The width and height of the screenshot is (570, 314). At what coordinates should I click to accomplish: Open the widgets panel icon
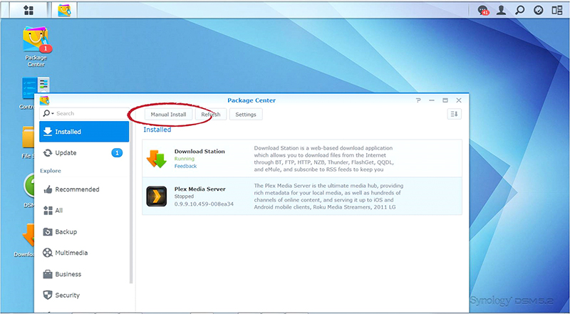(557, 10)
